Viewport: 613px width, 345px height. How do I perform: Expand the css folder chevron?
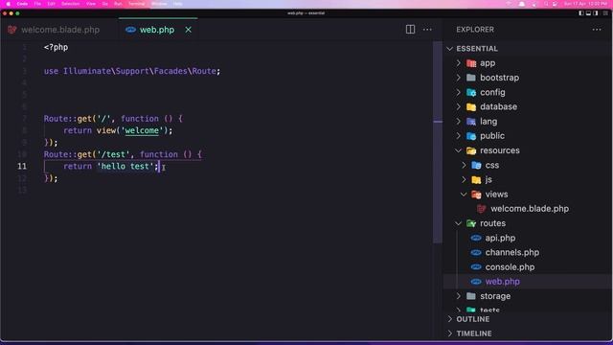464,165
